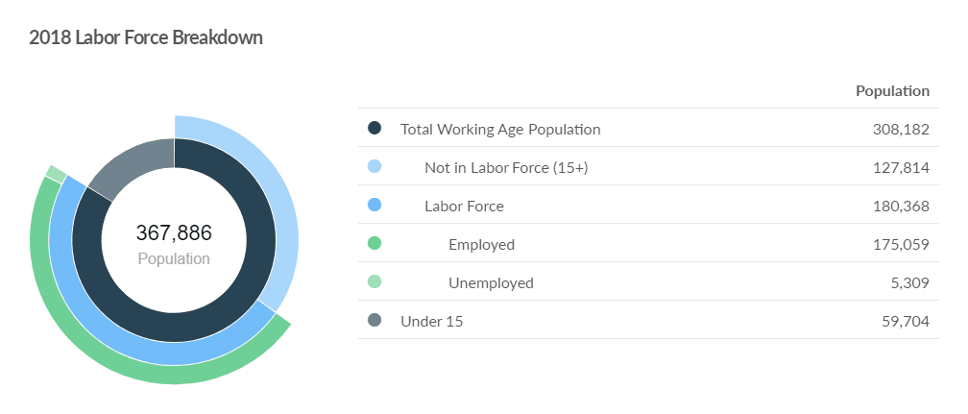Screen dimensions: 968x414
Task: Click the Employed row label
Action: (x=481, y=244)
